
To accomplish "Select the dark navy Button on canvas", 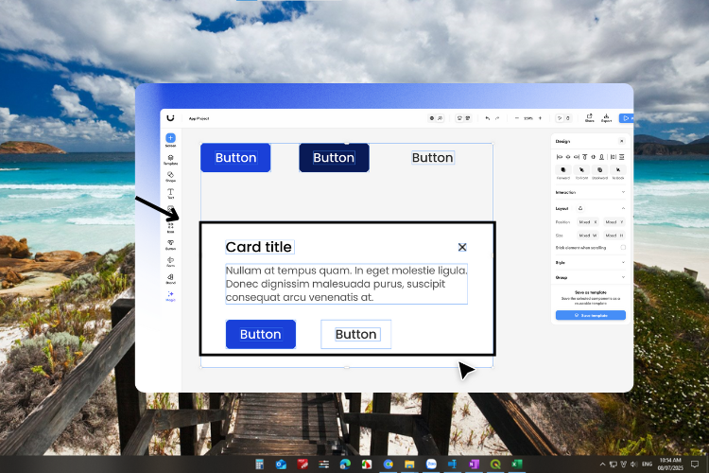I will (x=334, y=158).
